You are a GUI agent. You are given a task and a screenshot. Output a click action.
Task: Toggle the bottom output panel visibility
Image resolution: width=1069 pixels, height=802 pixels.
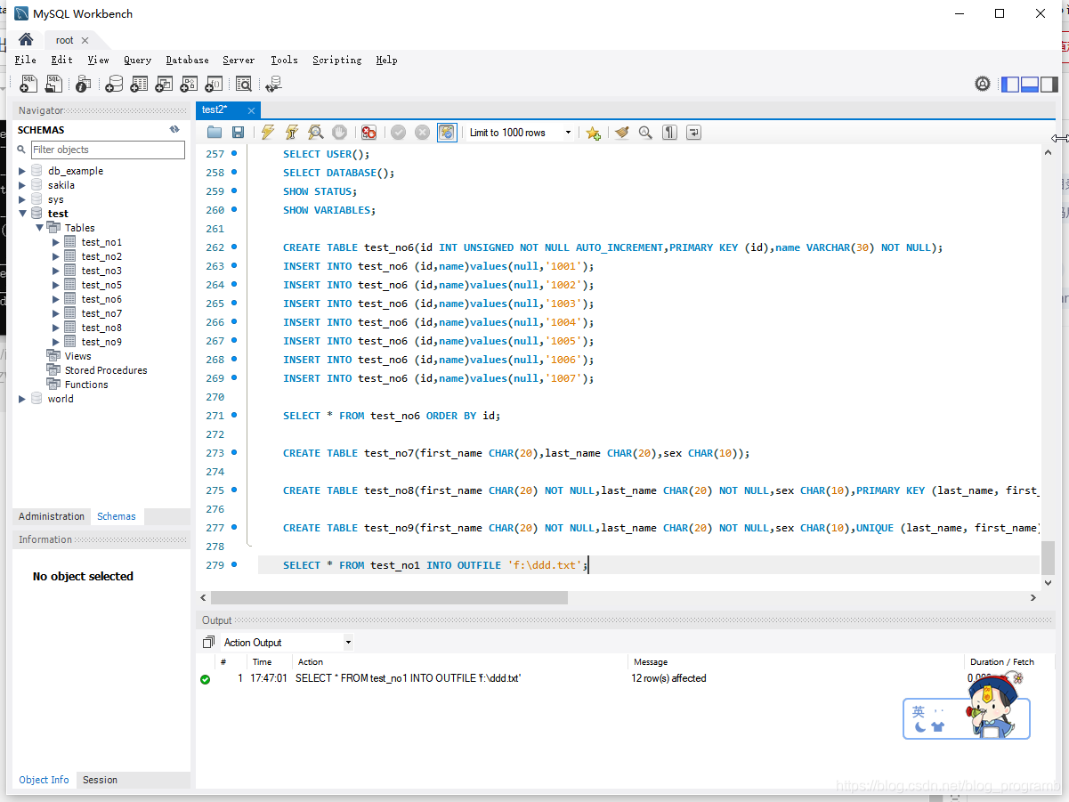coord(1030,85)
